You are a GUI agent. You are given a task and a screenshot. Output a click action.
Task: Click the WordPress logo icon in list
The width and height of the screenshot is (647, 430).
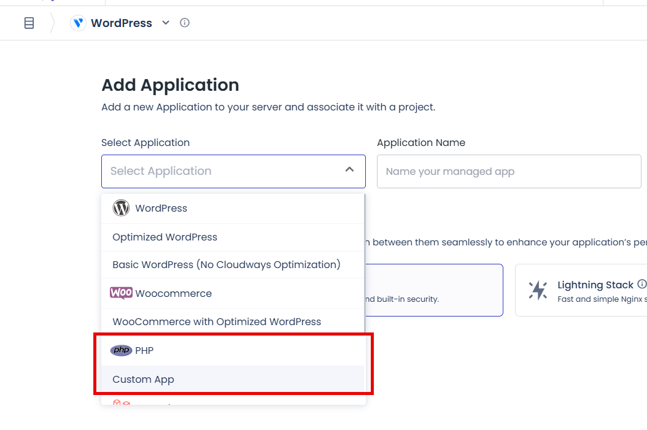[121, 208]
